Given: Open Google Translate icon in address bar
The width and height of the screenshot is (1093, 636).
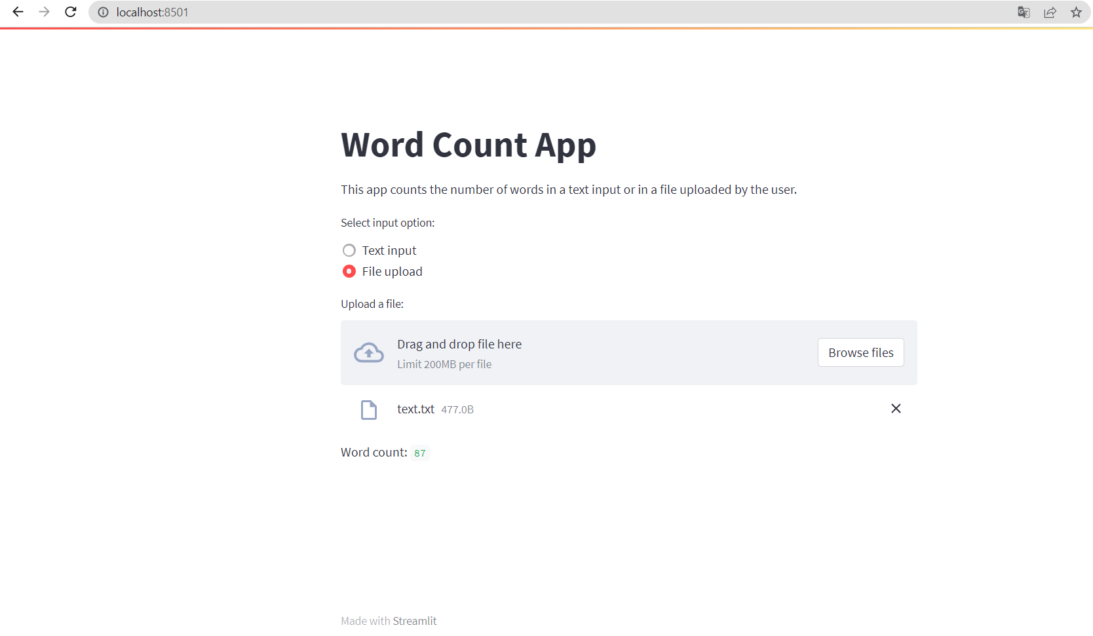Looking at the screenshot, I should [1023, 12].
